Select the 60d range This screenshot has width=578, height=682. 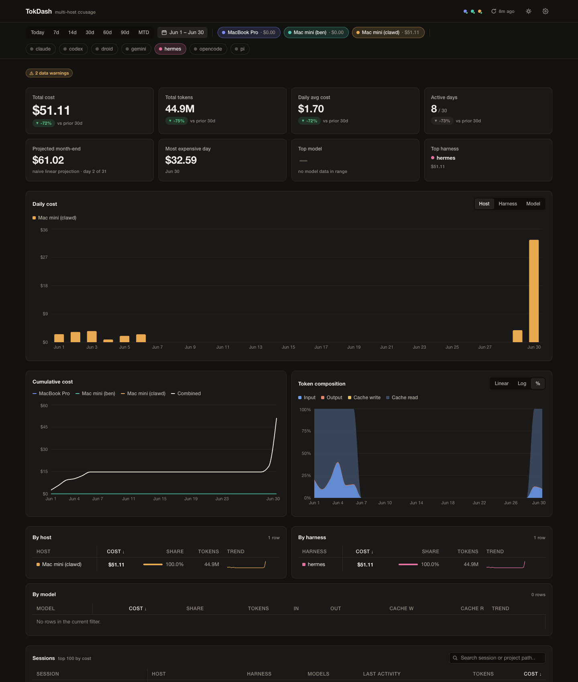[108, 32]
